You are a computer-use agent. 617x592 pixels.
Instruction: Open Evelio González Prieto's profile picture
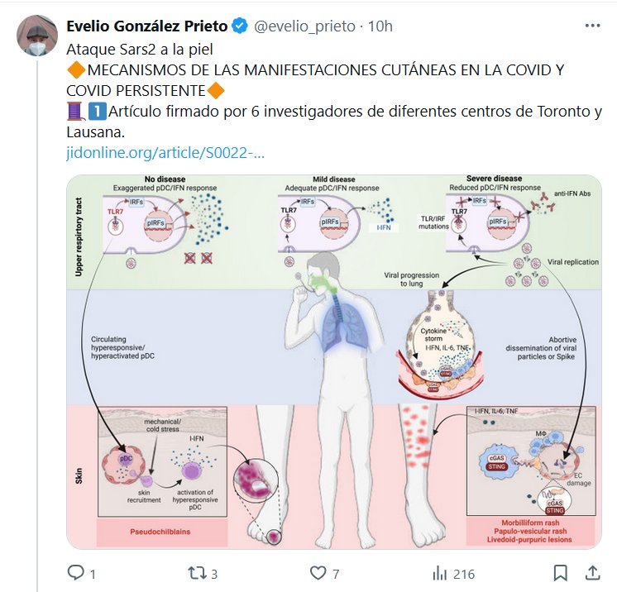37,36
